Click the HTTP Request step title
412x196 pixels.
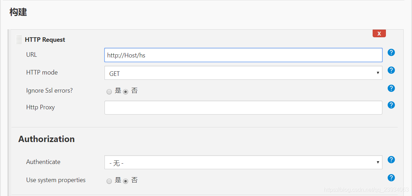tap(45, 40)
